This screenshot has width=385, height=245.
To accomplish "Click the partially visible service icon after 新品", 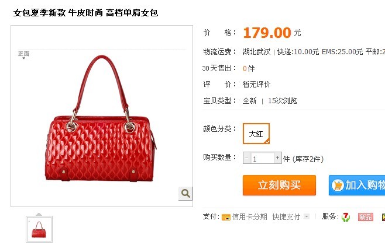I will point(383,217).
